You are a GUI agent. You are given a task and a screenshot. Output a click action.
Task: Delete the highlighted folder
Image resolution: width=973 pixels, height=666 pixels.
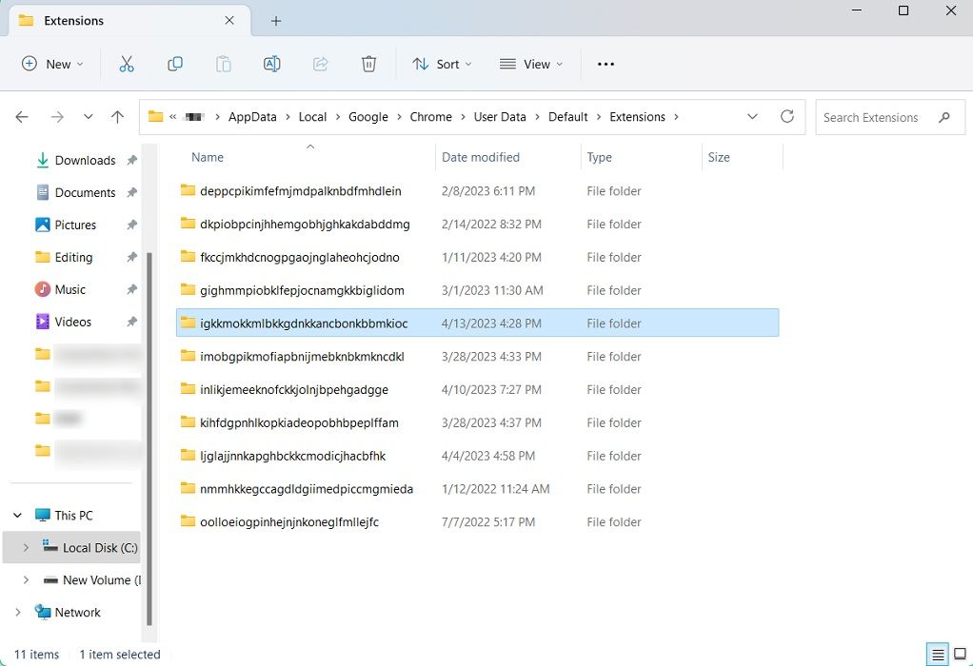369,64
